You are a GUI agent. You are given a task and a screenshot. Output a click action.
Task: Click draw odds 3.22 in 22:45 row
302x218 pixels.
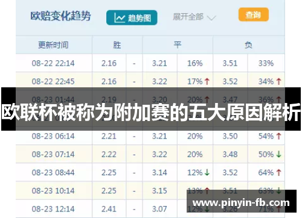(x=159, y=81)
